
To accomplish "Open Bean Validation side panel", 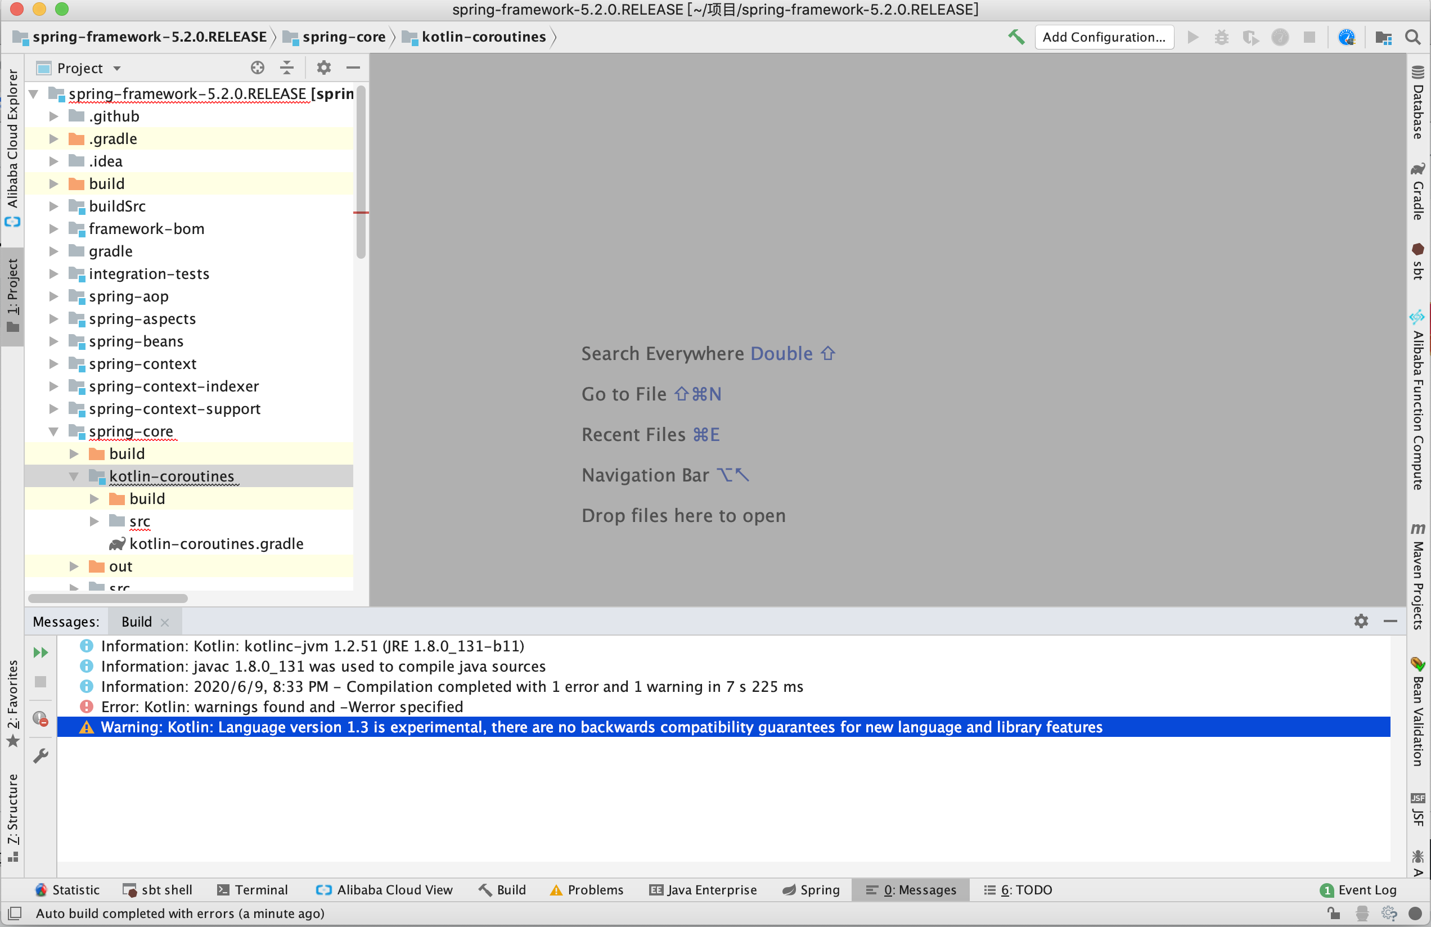I will 1419,711.
